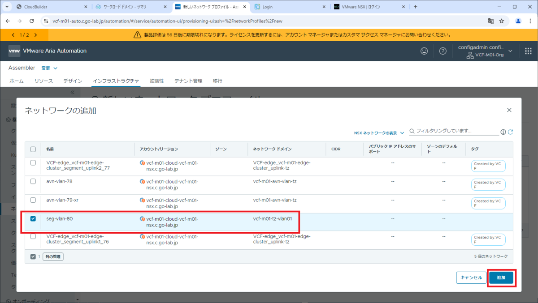Go forward in browser history

click(x=19, y=21)
